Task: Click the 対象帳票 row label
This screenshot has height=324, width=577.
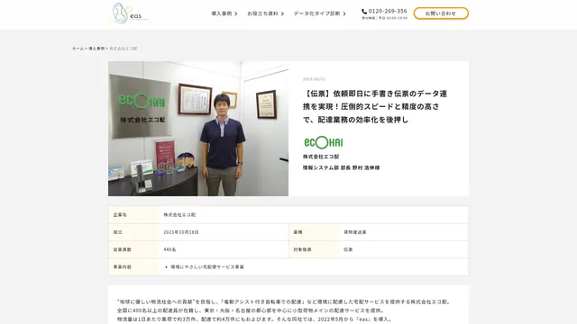Action: 302,249
